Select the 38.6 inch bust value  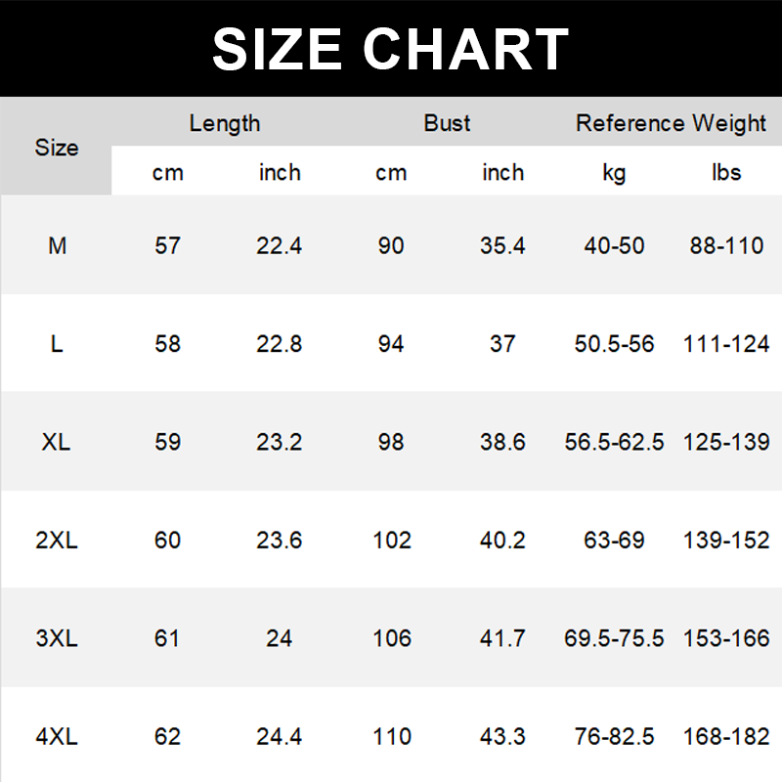[x=502, y=442]
